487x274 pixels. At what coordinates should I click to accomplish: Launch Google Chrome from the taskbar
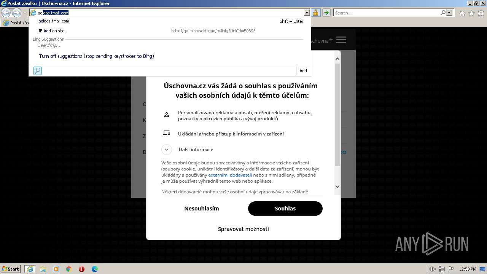(69, 269)
